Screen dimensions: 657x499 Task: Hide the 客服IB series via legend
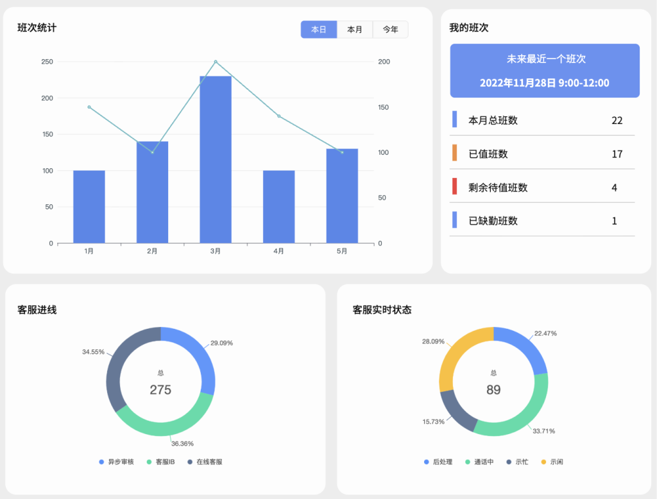(160, 462)
